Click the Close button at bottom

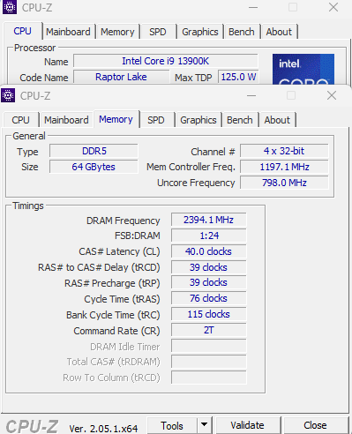(x=315, y=425)
